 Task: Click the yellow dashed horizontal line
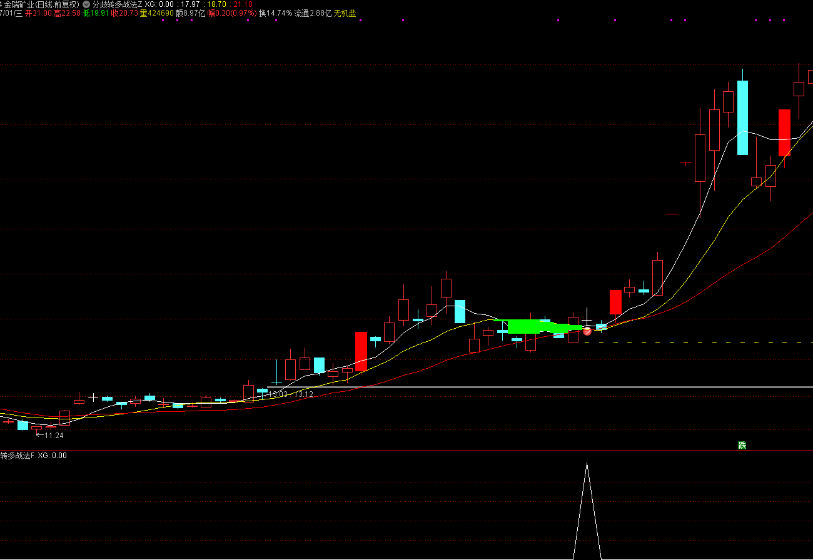click(x=697, y=342)
